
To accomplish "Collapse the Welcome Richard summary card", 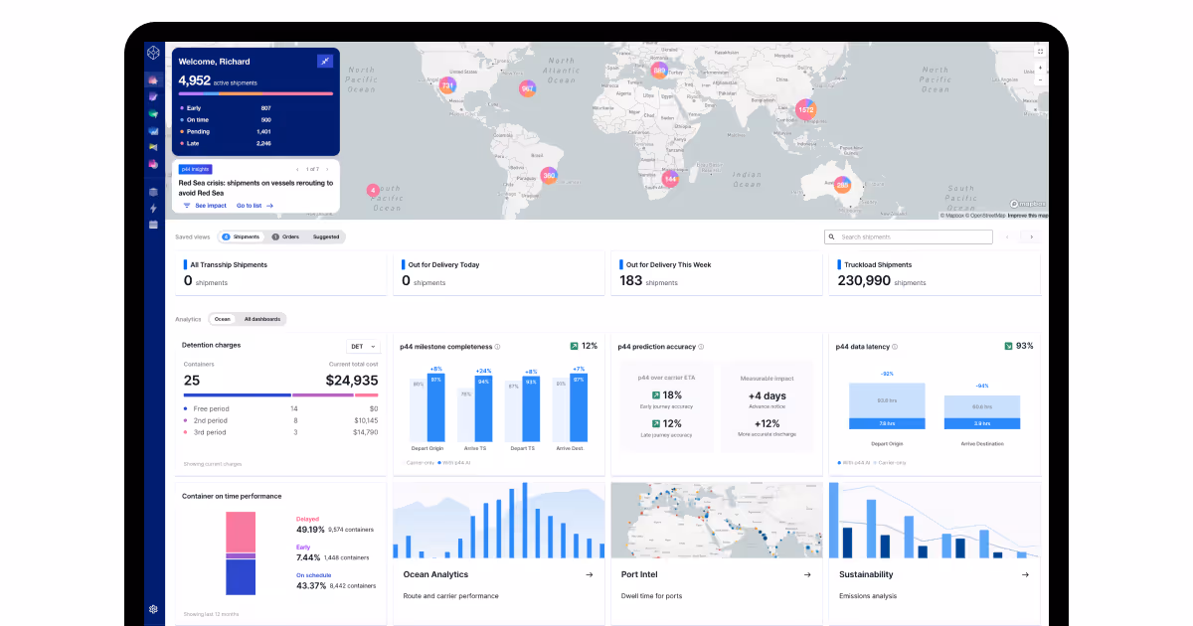I will click(325, 62).
